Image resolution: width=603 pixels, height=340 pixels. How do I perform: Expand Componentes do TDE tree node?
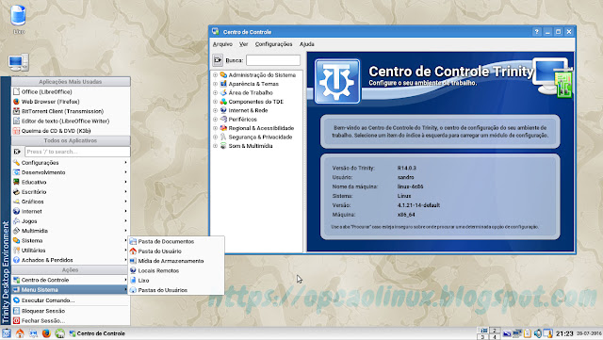(x=216, y=102)
